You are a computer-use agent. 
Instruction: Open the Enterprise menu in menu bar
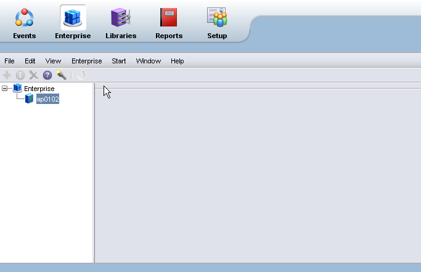(x=87, y=61)
